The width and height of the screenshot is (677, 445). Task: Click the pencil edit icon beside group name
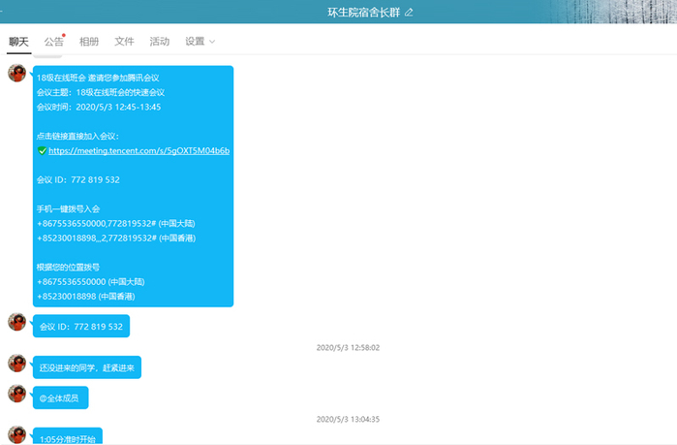[409, 13]
